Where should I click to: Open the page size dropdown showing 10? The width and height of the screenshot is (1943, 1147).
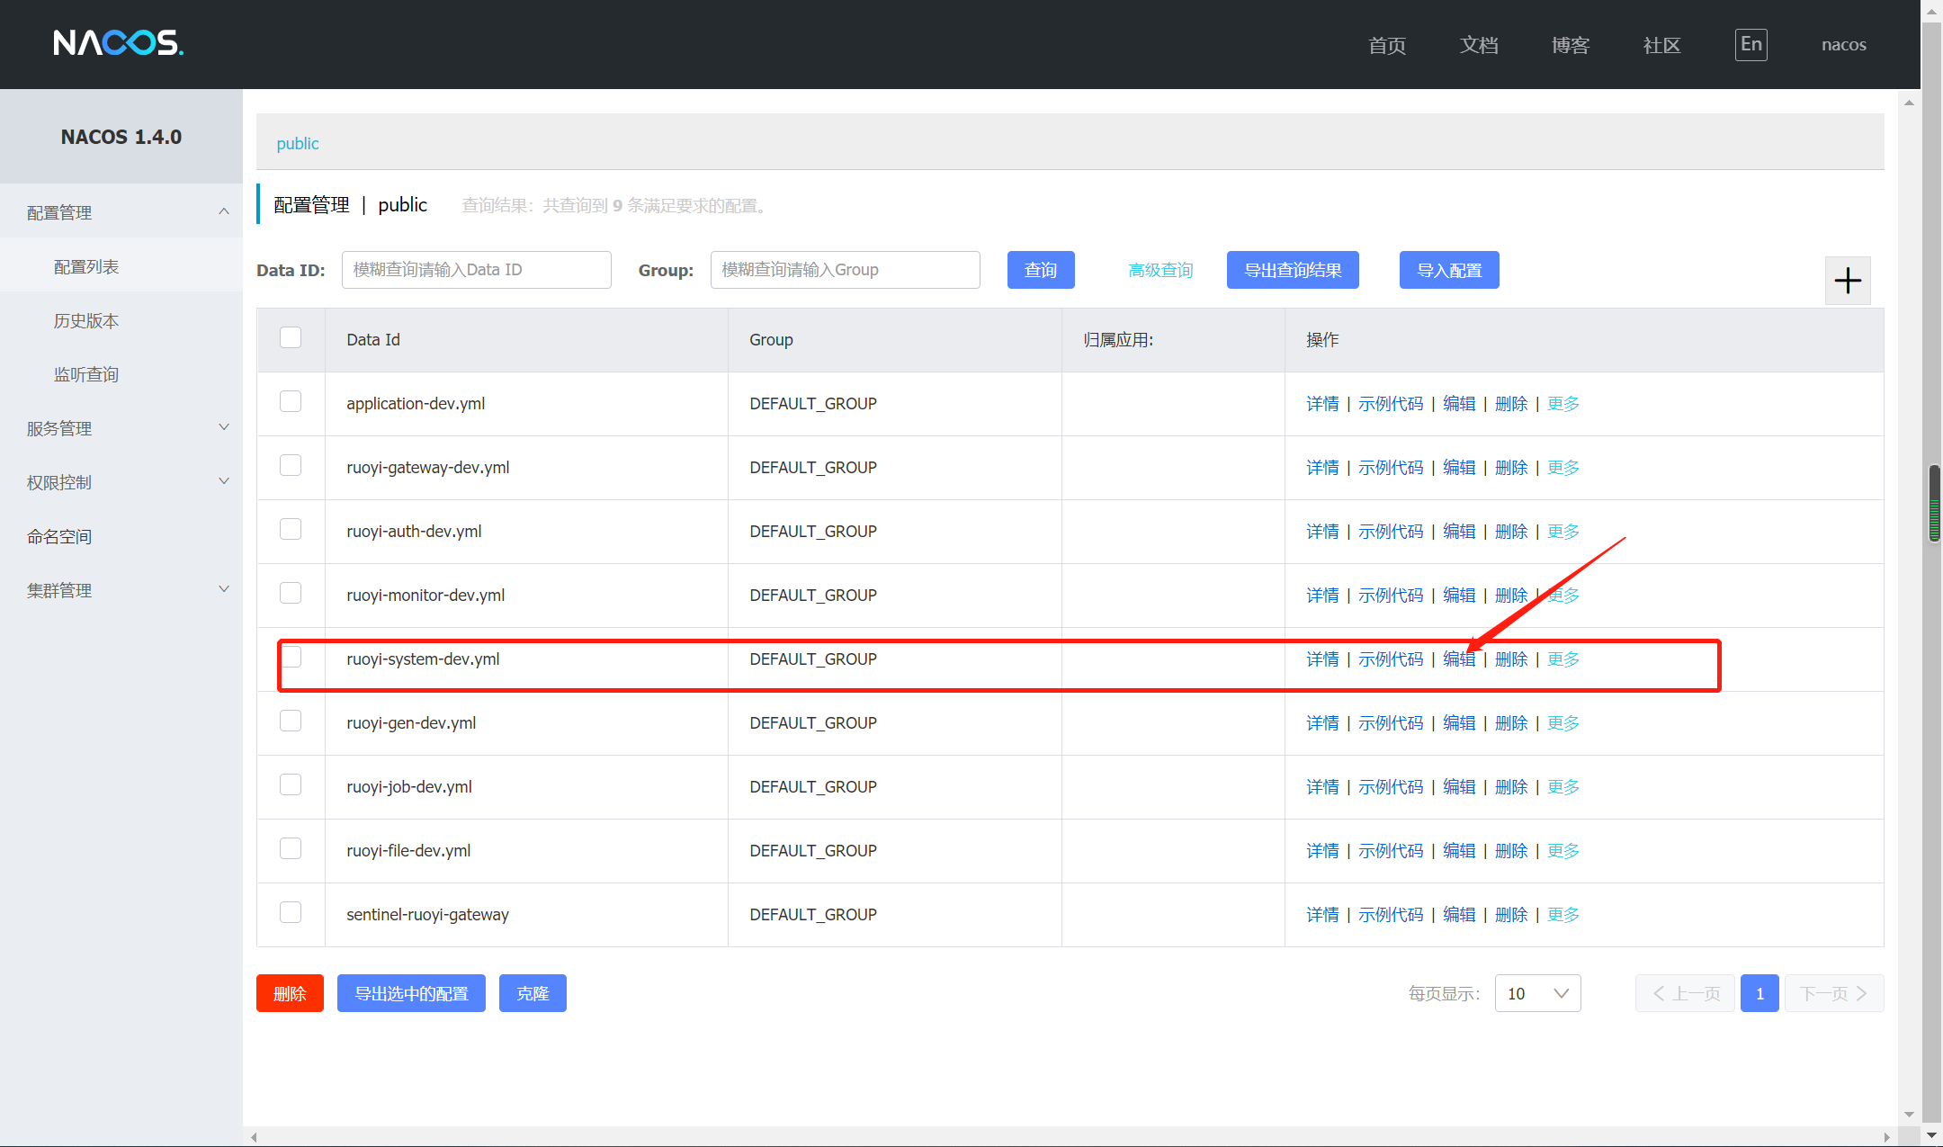[1537, 993]
